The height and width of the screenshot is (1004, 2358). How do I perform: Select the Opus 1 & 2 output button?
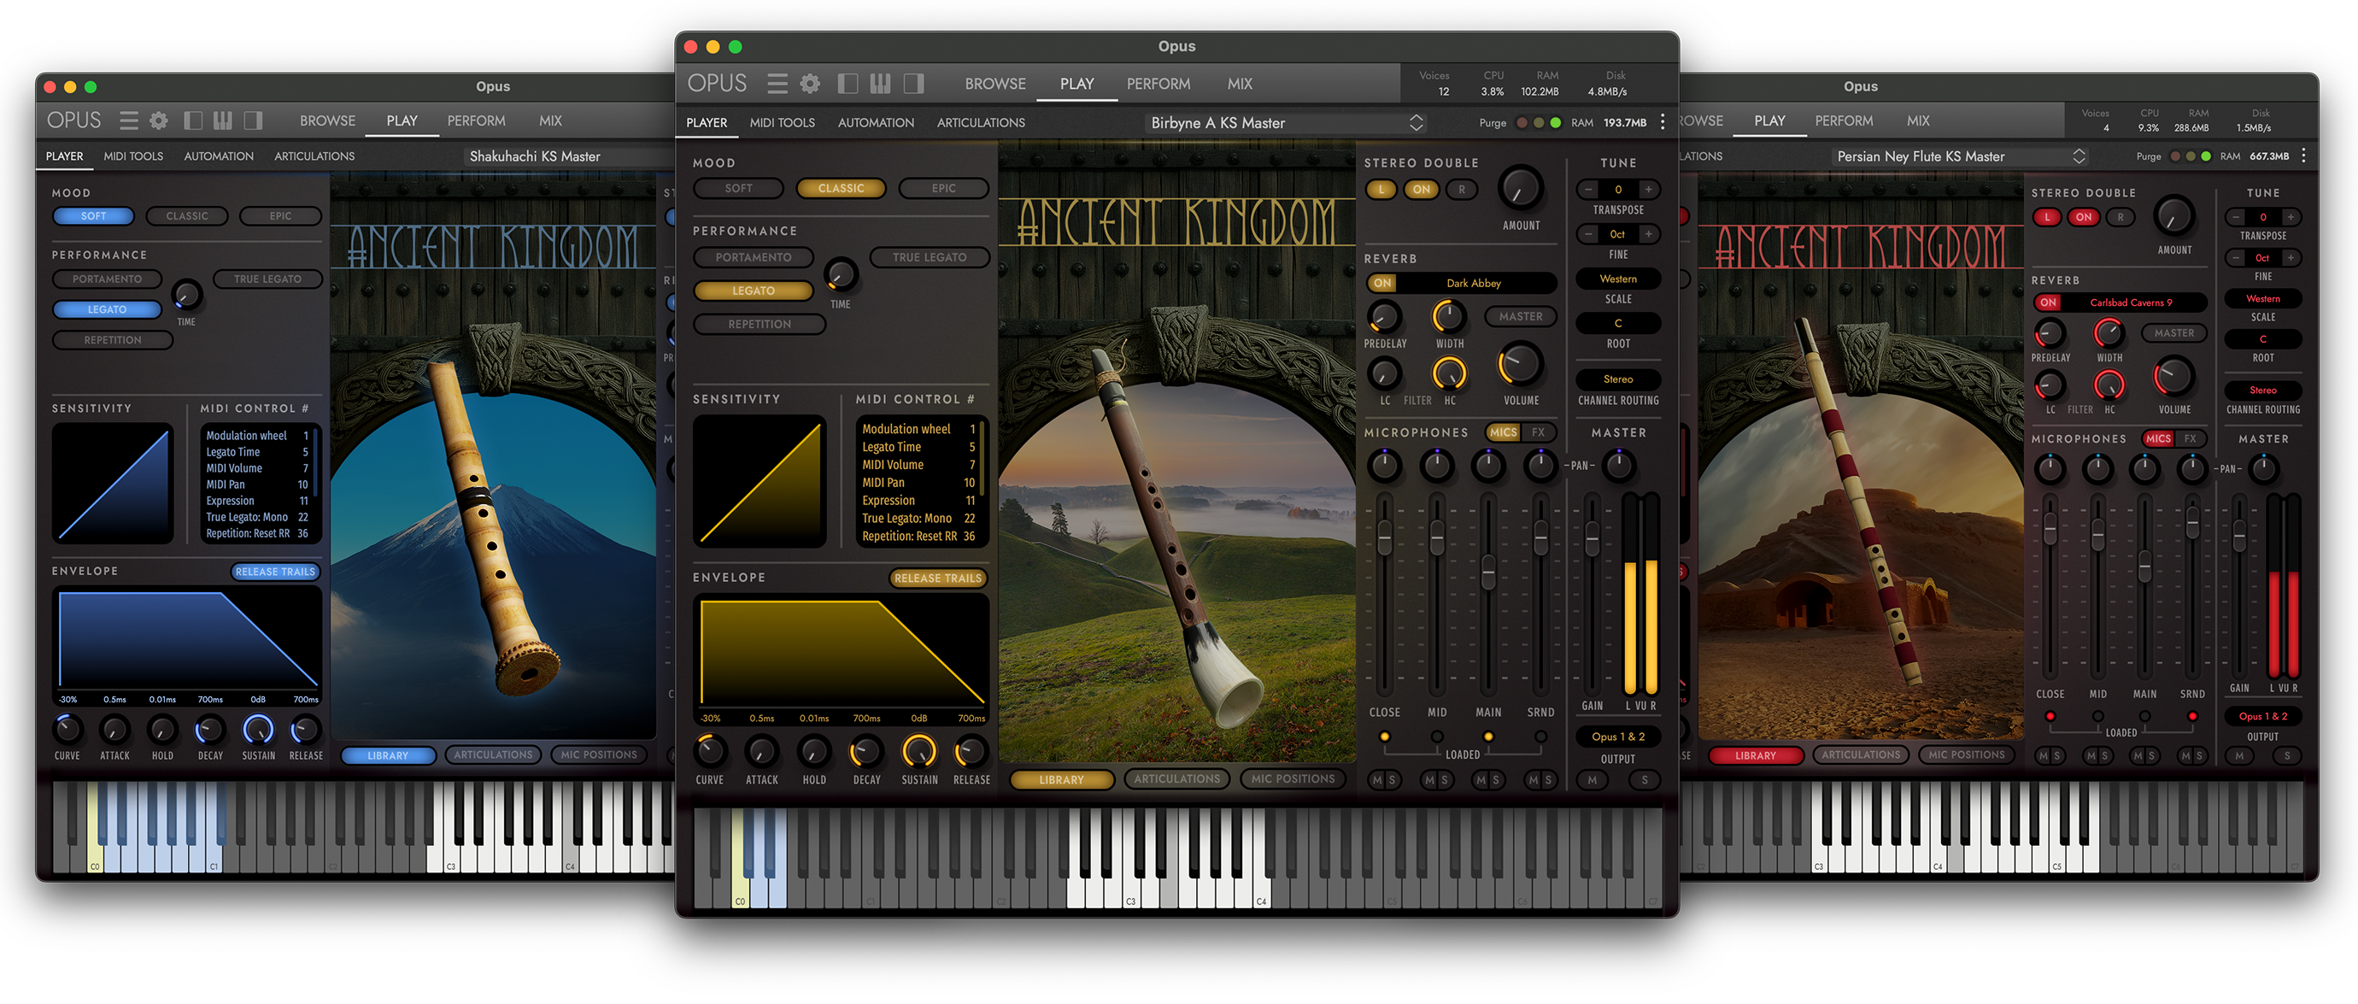tap(1618, 736)
